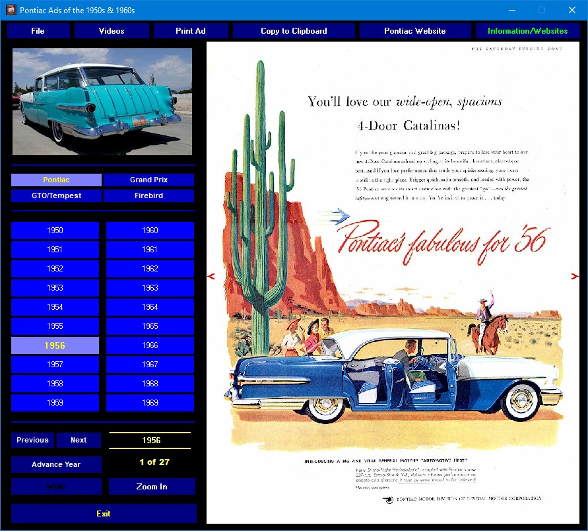Click the dimmed Wide button

click(56, 486)
